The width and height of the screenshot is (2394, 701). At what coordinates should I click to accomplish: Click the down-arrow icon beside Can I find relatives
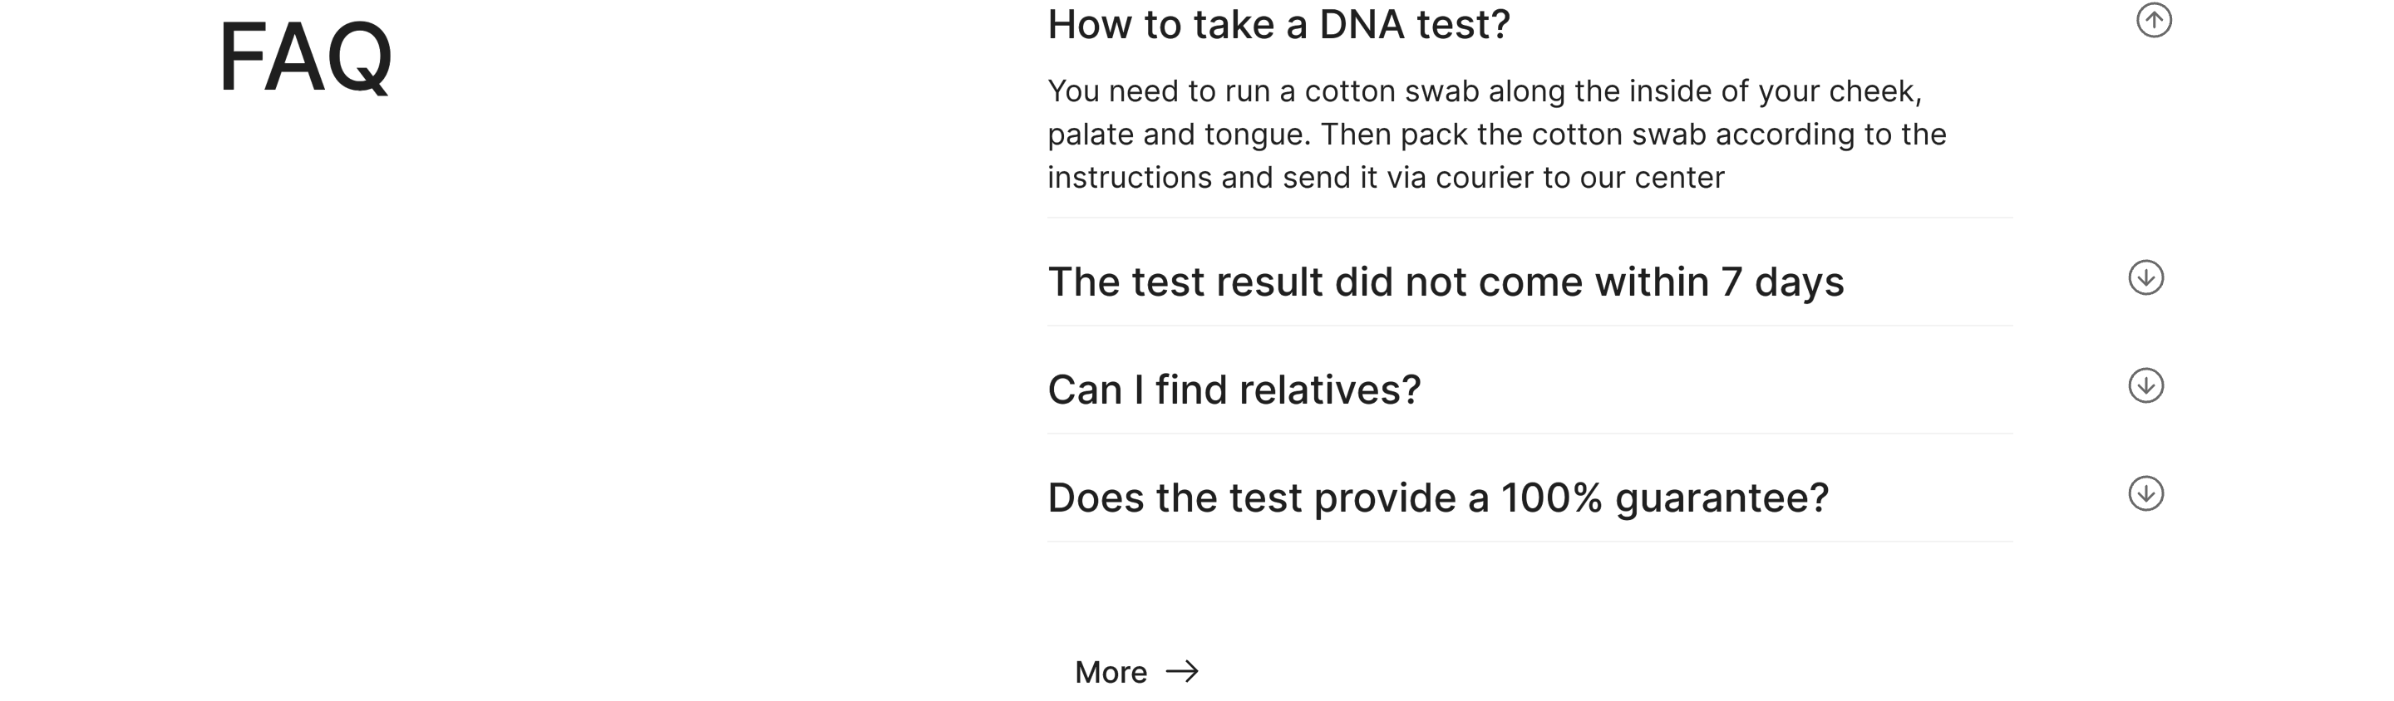(x=2145, y=385)
